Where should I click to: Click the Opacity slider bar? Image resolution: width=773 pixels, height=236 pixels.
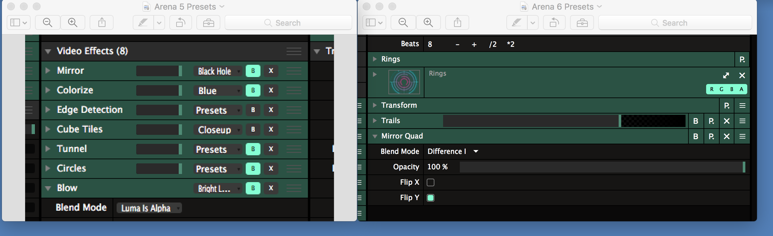(601, 167)
